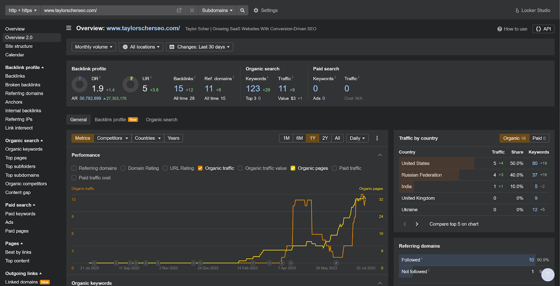
Task: Click AR value 56,782,899
Action: [x=90, y=98]
